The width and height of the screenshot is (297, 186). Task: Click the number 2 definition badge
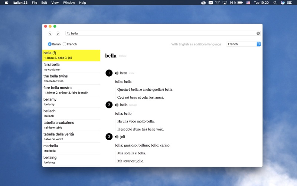click(109, 105)
